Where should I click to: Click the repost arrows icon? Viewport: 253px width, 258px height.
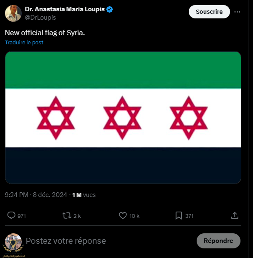click(x=66, y=215)
